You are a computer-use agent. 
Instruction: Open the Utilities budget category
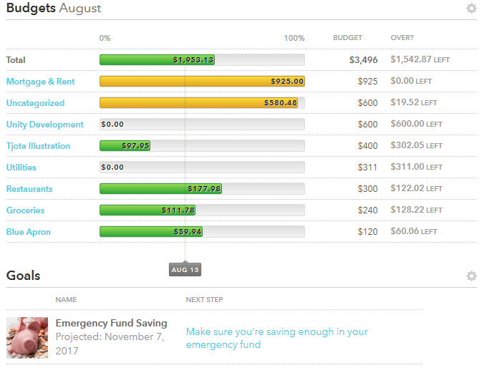click(21, 168)
